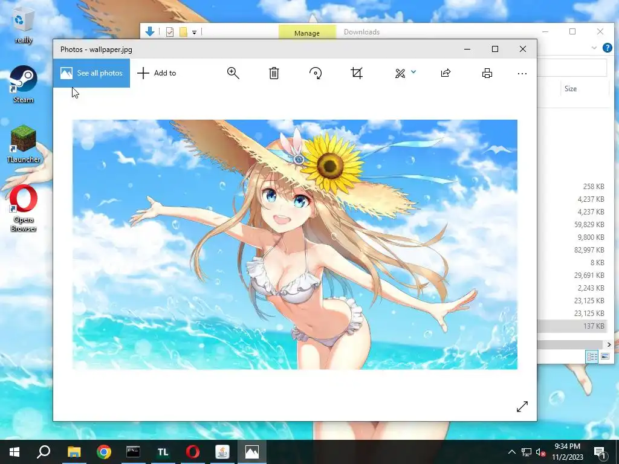Screen dimensions: 619x464
Task: Select the 258 KB file size entry
Action: tap(594, 187)
